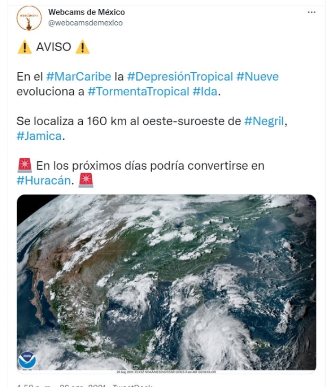Click the siren emoji before 'En los próximos'
331x387 pixels.
pos(24,165)
